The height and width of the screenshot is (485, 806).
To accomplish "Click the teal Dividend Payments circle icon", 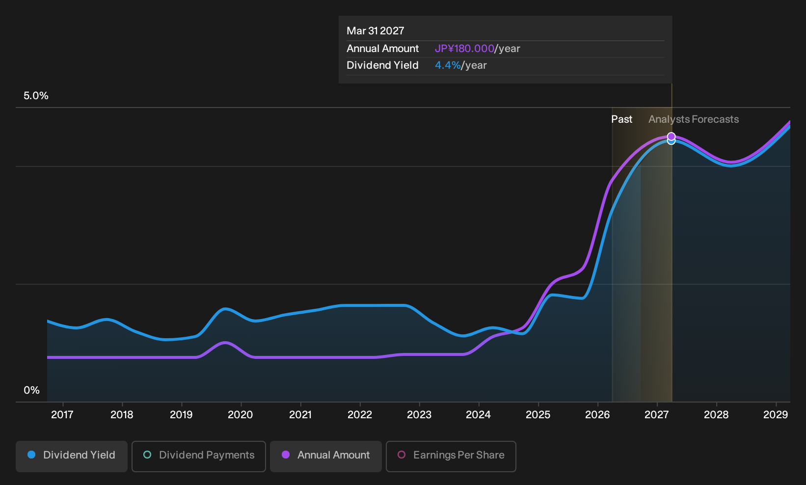I will 147,455.
